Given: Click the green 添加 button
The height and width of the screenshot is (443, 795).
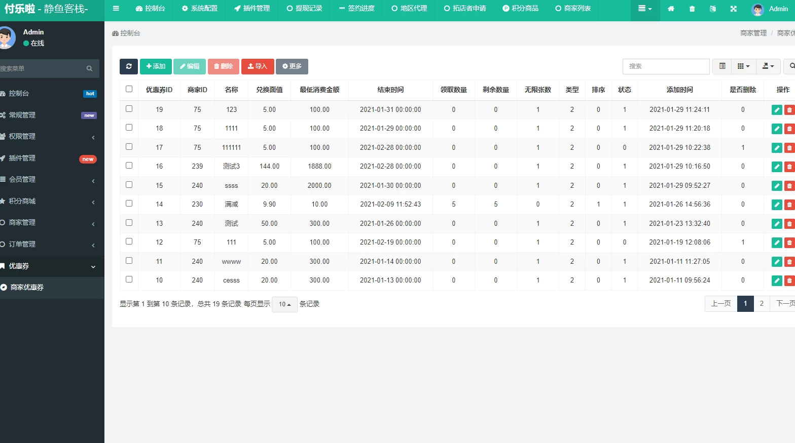Looking at the screenshot, I should point(156,66).
